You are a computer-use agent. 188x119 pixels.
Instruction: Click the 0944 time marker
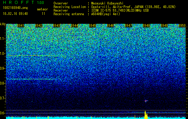click(74, 26)
